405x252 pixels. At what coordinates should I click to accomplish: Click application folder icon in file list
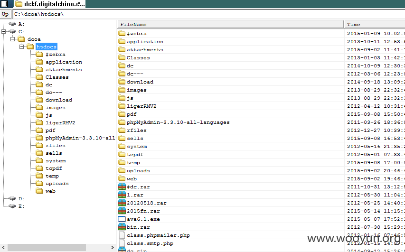coord(122,41)
